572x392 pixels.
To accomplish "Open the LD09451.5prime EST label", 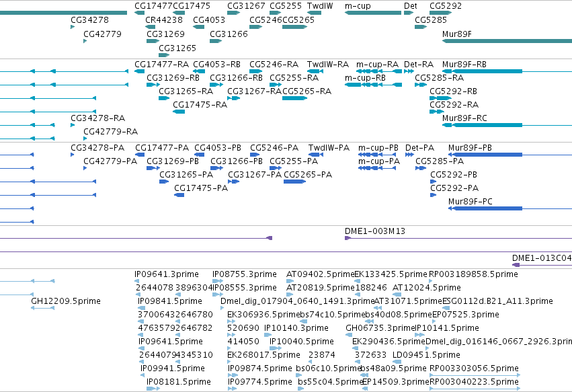I will pyautogui.click(x=426, y=355).
